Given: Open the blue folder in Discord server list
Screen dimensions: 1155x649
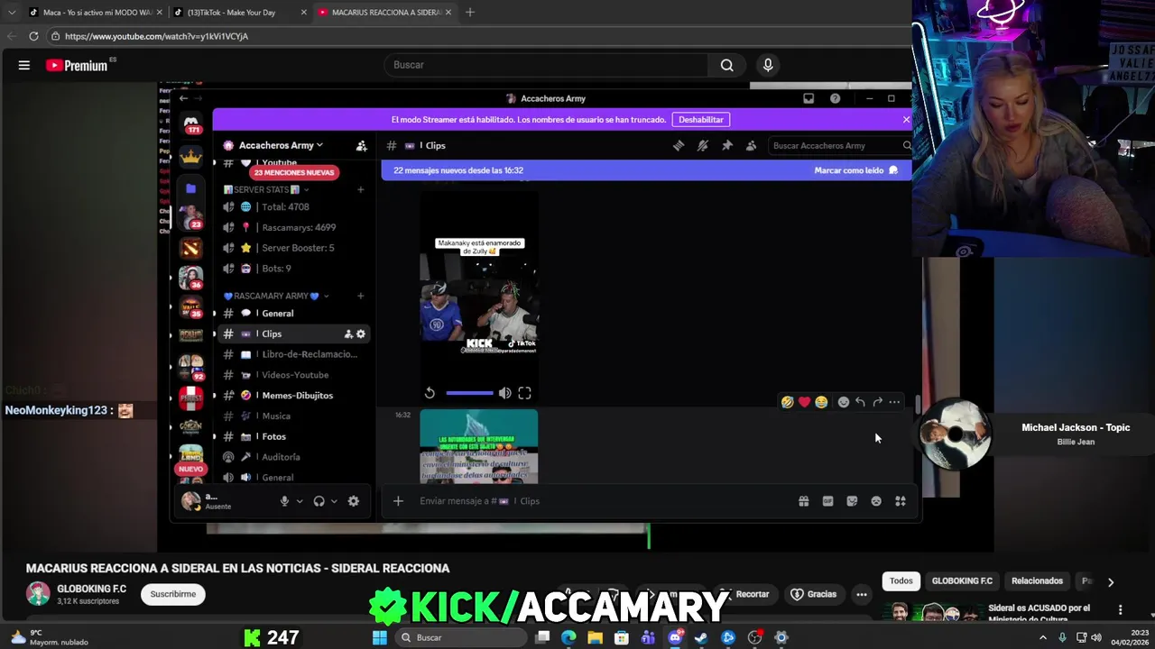Looking at the screenshot, I should 191,189.
